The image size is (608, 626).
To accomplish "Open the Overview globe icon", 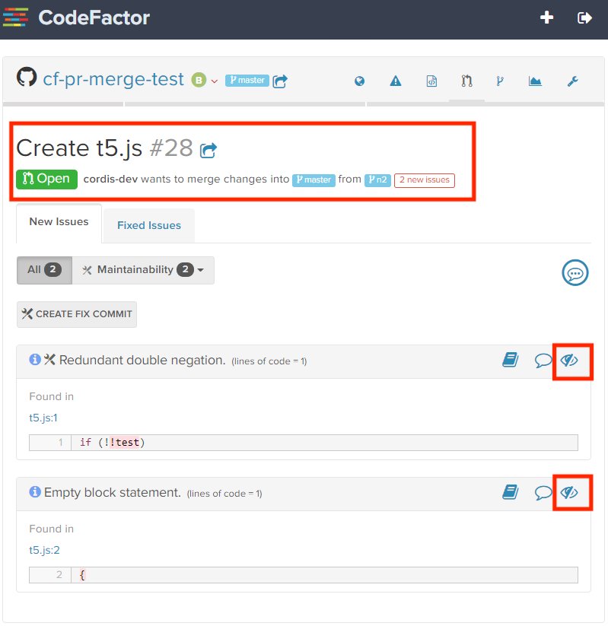I will coord(359,81).
